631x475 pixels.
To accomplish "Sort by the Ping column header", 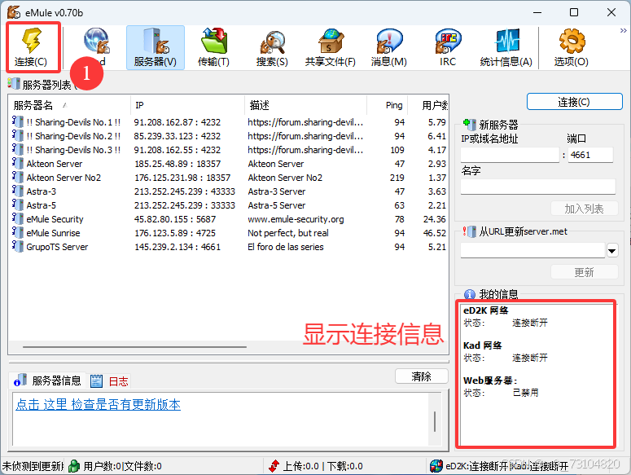I will tap(388, 105).
